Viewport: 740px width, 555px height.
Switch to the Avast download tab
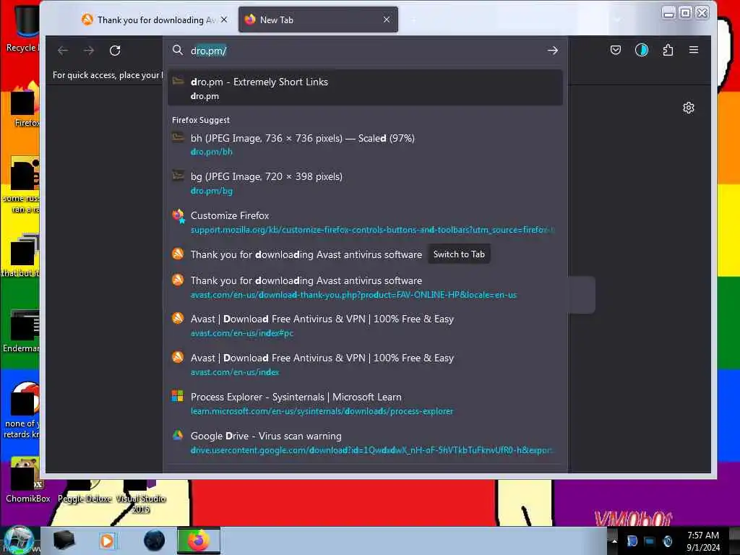tap(149, 20)
